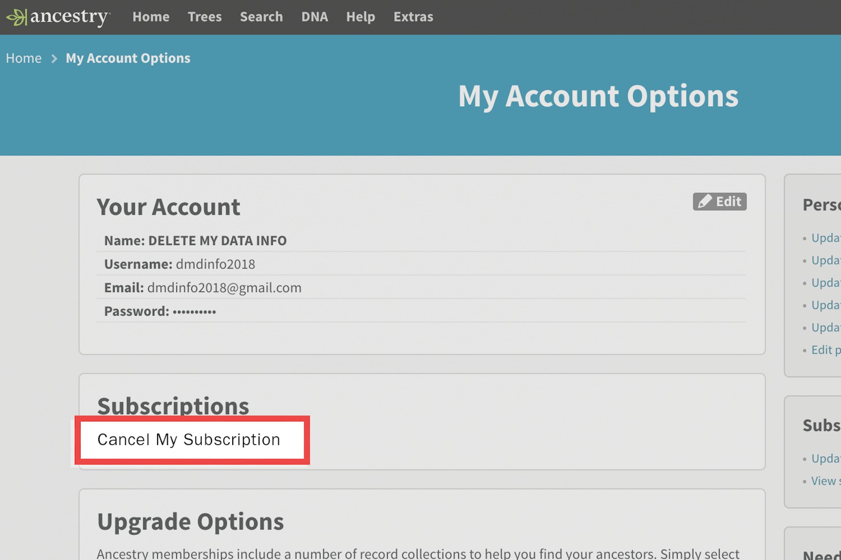
Task: Click the Subscriptions section heading
Action: click(173, 405)
